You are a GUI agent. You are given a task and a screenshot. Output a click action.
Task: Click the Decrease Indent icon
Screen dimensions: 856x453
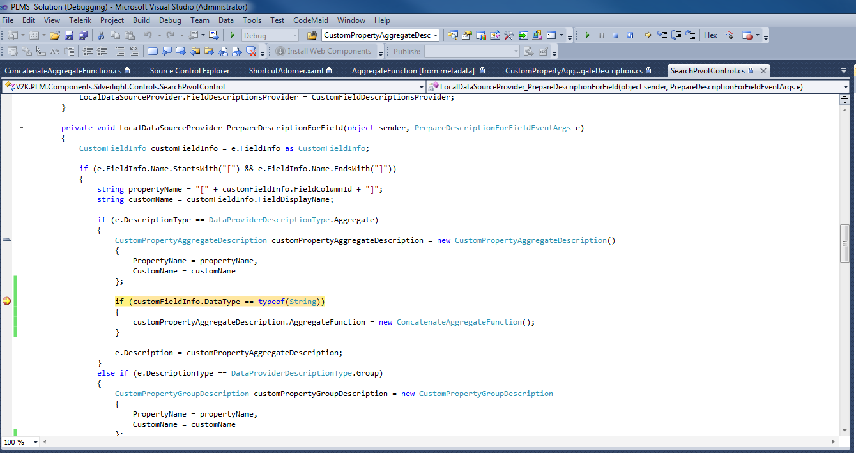click(87, 51)
